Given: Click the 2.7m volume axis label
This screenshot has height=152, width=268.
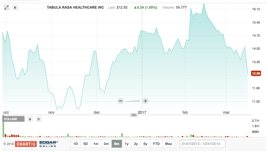Looking at the screenshot, I should (255, 121).
